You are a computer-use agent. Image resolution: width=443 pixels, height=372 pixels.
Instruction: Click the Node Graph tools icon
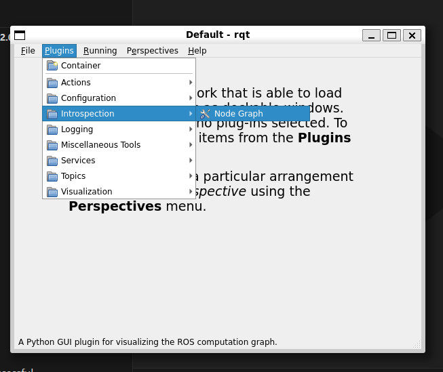point(205,114)
